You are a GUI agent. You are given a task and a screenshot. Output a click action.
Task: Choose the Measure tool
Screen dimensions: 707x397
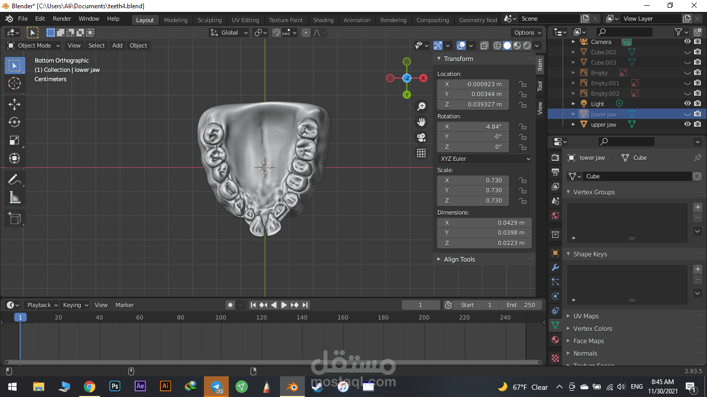tap(14, 197)
